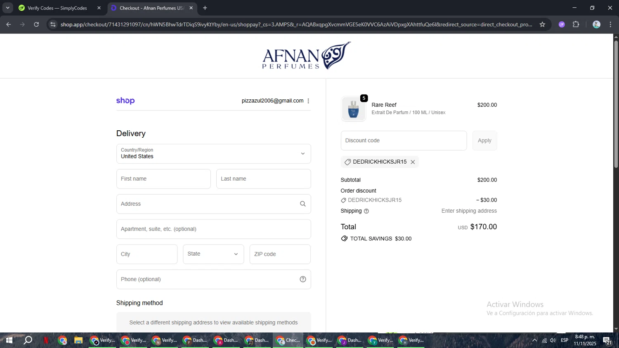Click the purple extension icon in toolbar
The width and height of the screenshot is (619, 348).
click(562, 25)
